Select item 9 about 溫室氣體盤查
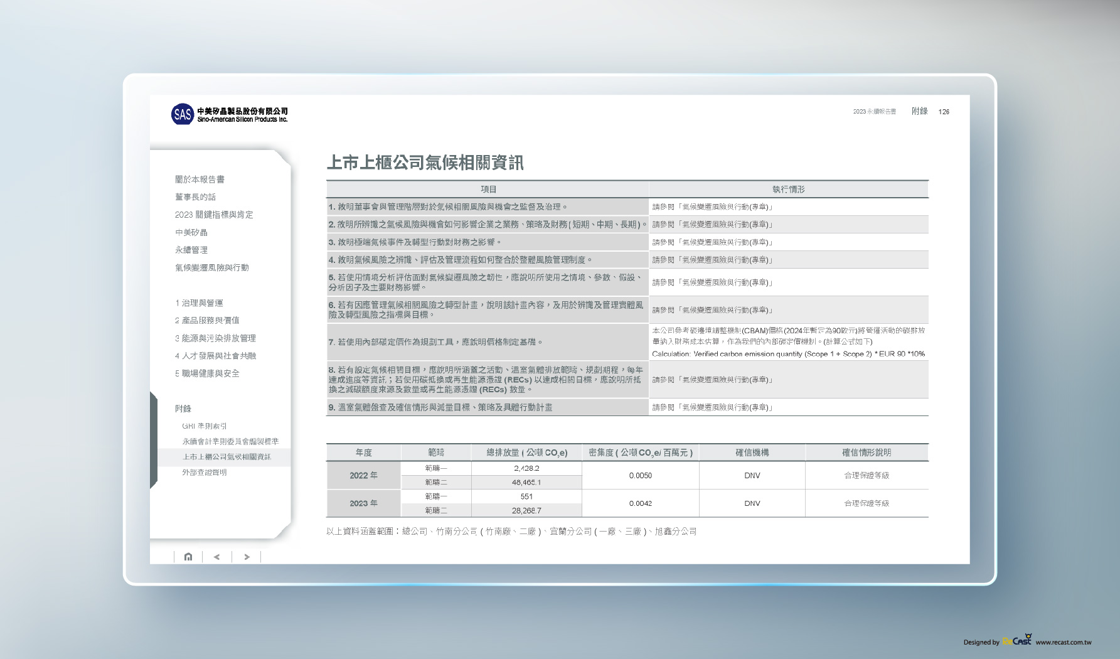 [x=488, y=407]
